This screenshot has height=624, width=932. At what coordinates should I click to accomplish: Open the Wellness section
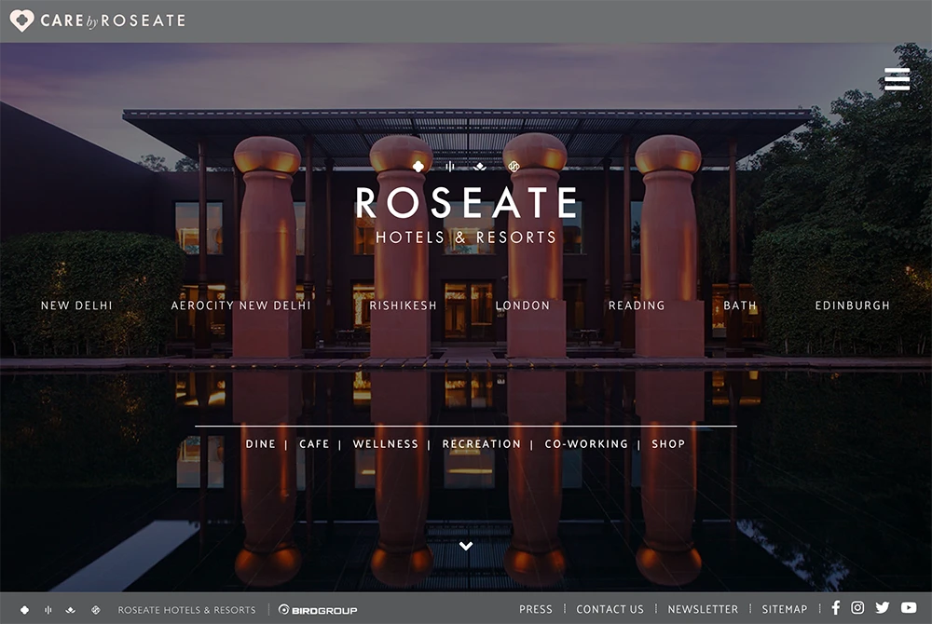[x=386, y=443]
